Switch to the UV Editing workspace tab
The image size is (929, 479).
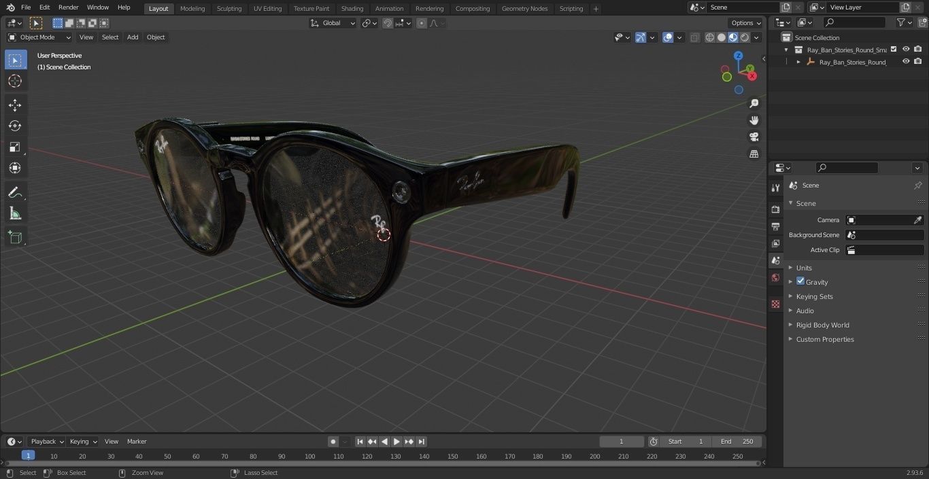[x=267, y=9]
